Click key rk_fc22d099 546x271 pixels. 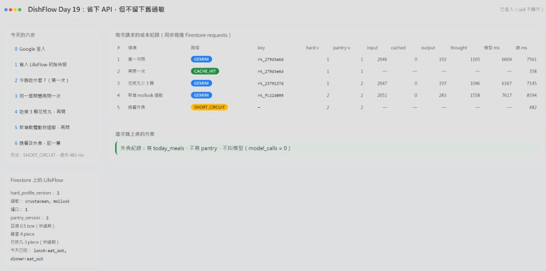270,95
